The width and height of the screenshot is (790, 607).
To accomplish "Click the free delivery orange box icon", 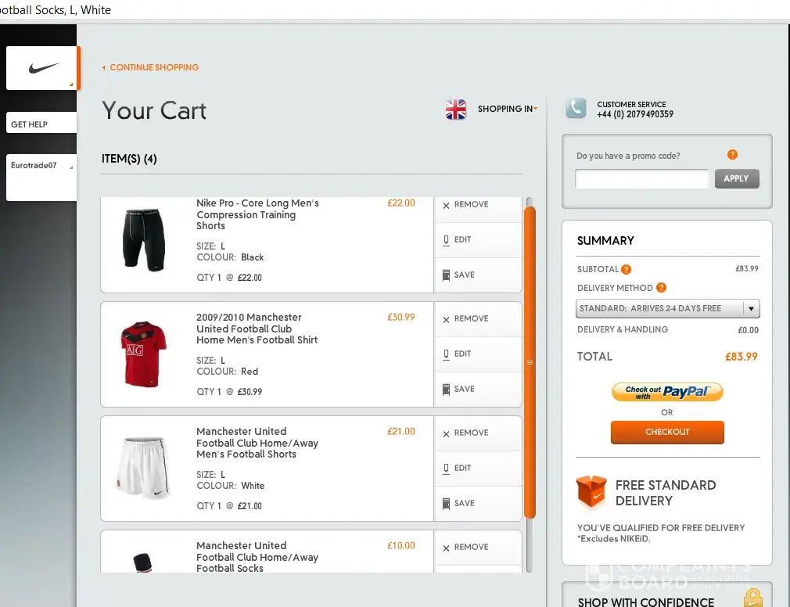I will coord(591,490).
